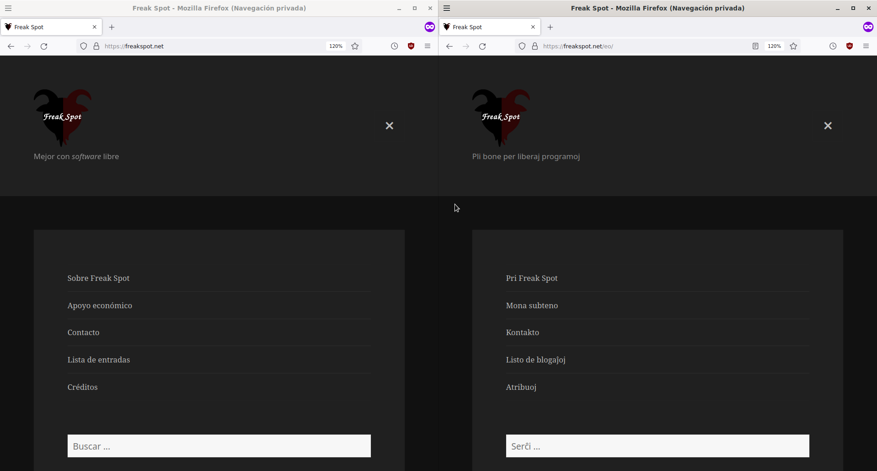This screenshot has width=877, height=471.
Task: Open tracking protection shield in left window
Action: coord(84,46)
